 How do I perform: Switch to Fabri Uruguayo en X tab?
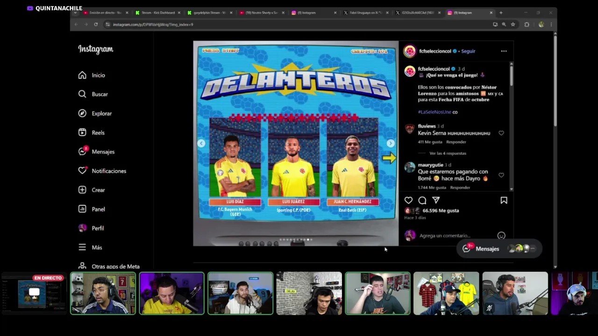click(x=365, y=13)
